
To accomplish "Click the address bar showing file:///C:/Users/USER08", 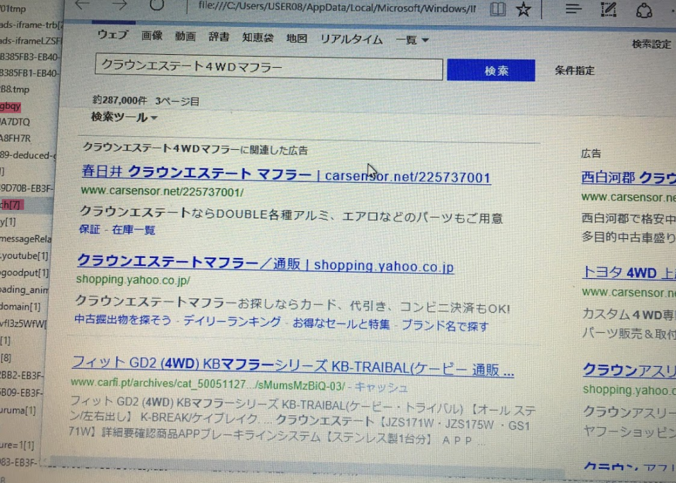I will point(336,7).
